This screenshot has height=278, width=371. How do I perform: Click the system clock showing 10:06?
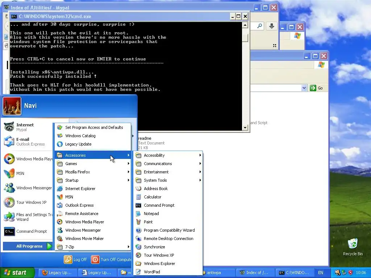tap(361, 273)
